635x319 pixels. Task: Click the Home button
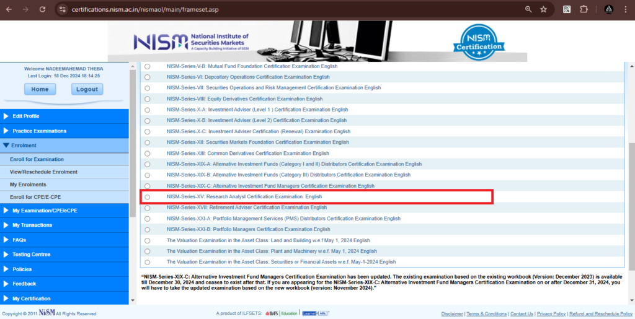point(40,89)
